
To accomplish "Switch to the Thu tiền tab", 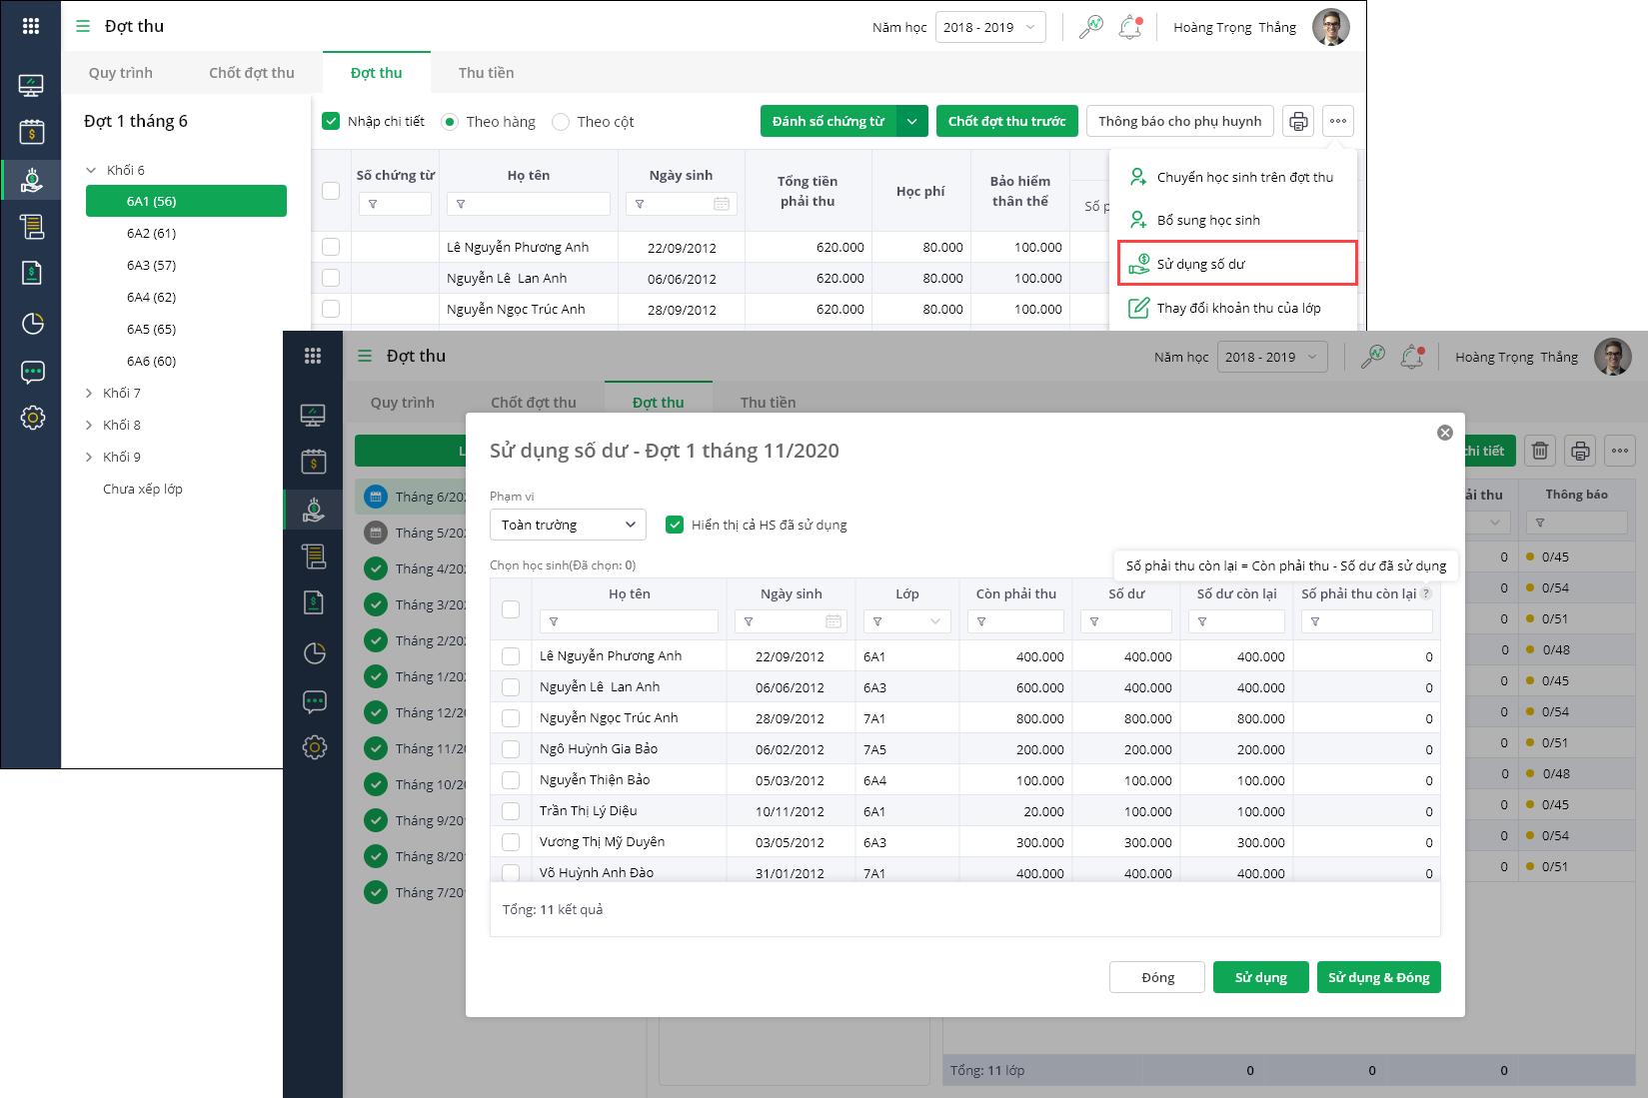I will (486, 73).
